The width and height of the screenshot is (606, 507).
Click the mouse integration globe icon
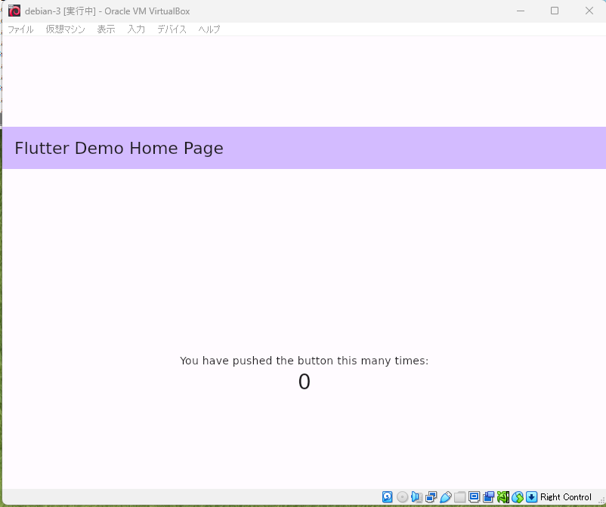tap(517, 496)
